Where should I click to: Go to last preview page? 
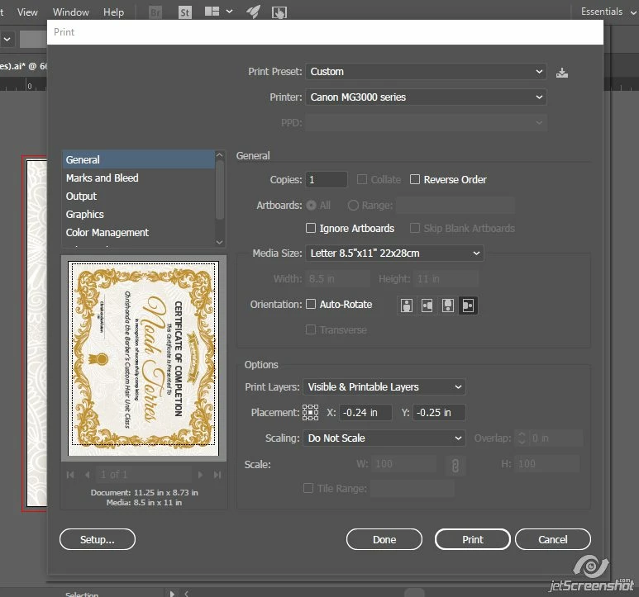click(x=217, y=475)
